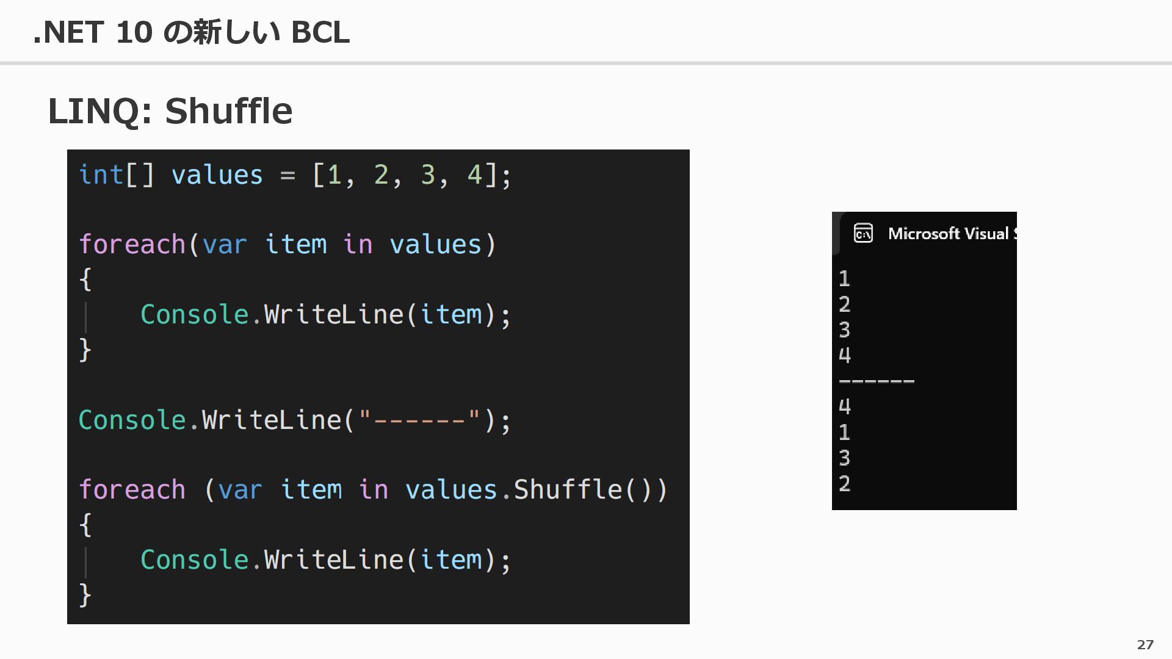Select the Microsoft Visual console tab
The height and width of the screenshot is (659, 1172).
[928, 233]
